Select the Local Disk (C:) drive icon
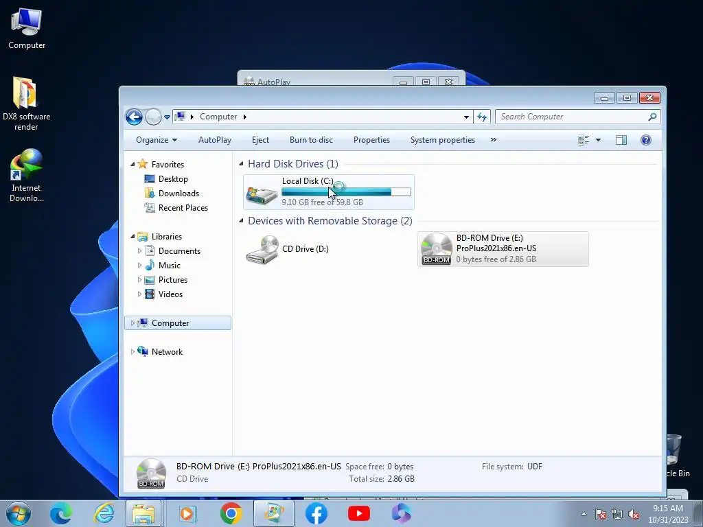The image size is (703, 527). coord(262,195)
